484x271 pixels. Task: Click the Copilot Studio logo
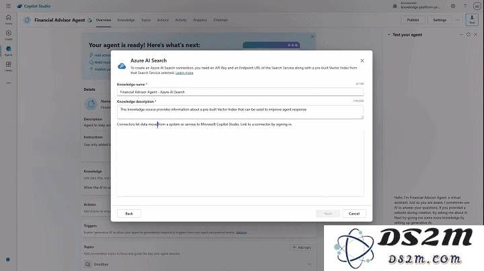click(34, 6)
